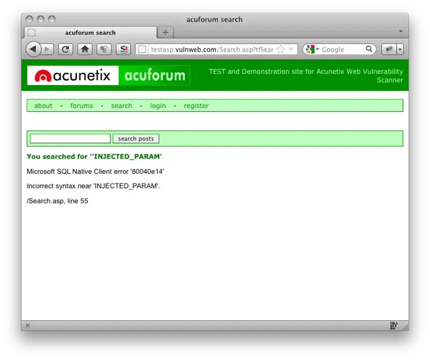Open the Google search engine dropdown
430x360 pixels.
(x=311, y=50)
